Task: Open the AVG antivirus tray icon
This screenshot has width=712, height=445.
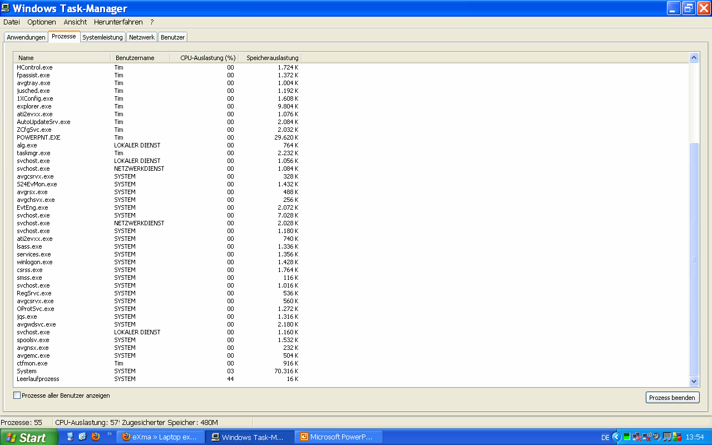Action: tap(677, 437)
